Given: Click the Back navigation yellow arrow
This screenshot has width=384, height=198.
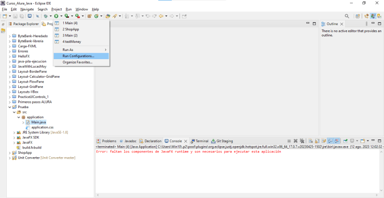Looking at the screenshot, I should tap(161, 16).
